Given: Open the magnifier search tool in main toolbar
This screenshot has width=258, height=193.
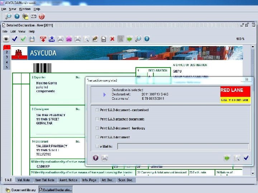Looking at the screenshot, I should click(8, 16).
